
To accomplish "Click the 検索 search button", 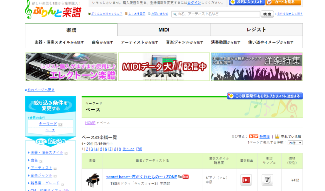I will point(267,14).
